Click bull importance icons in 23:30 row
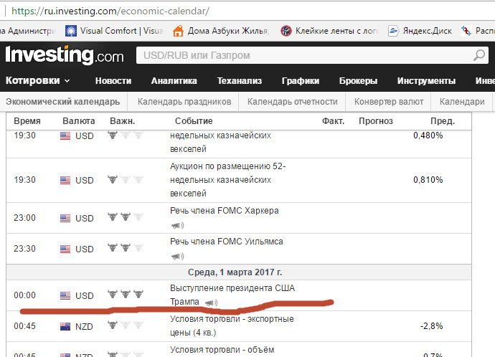The height and width of the screenshot is (357, 495). click(x=126, y=248)
